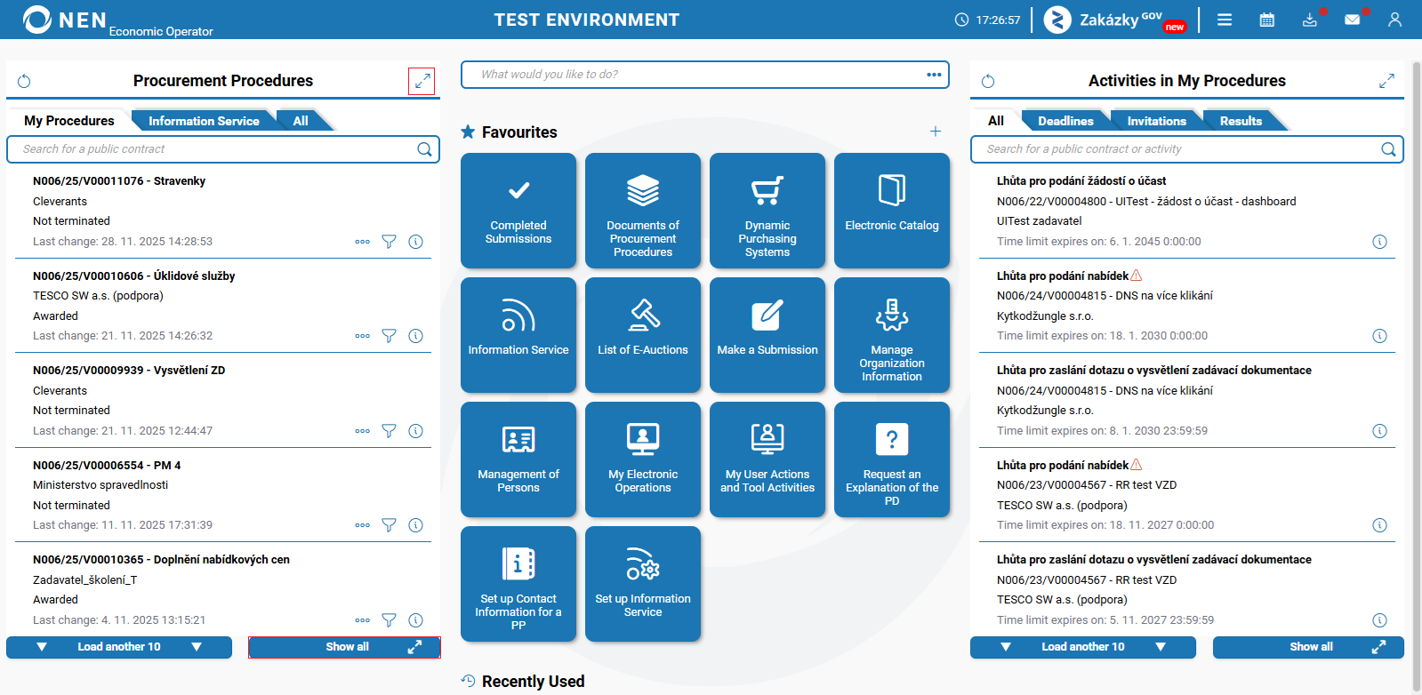Focus the public contract search field
Image resolution: width=1422 pixels, height=695 pixels.
(223, 149)
